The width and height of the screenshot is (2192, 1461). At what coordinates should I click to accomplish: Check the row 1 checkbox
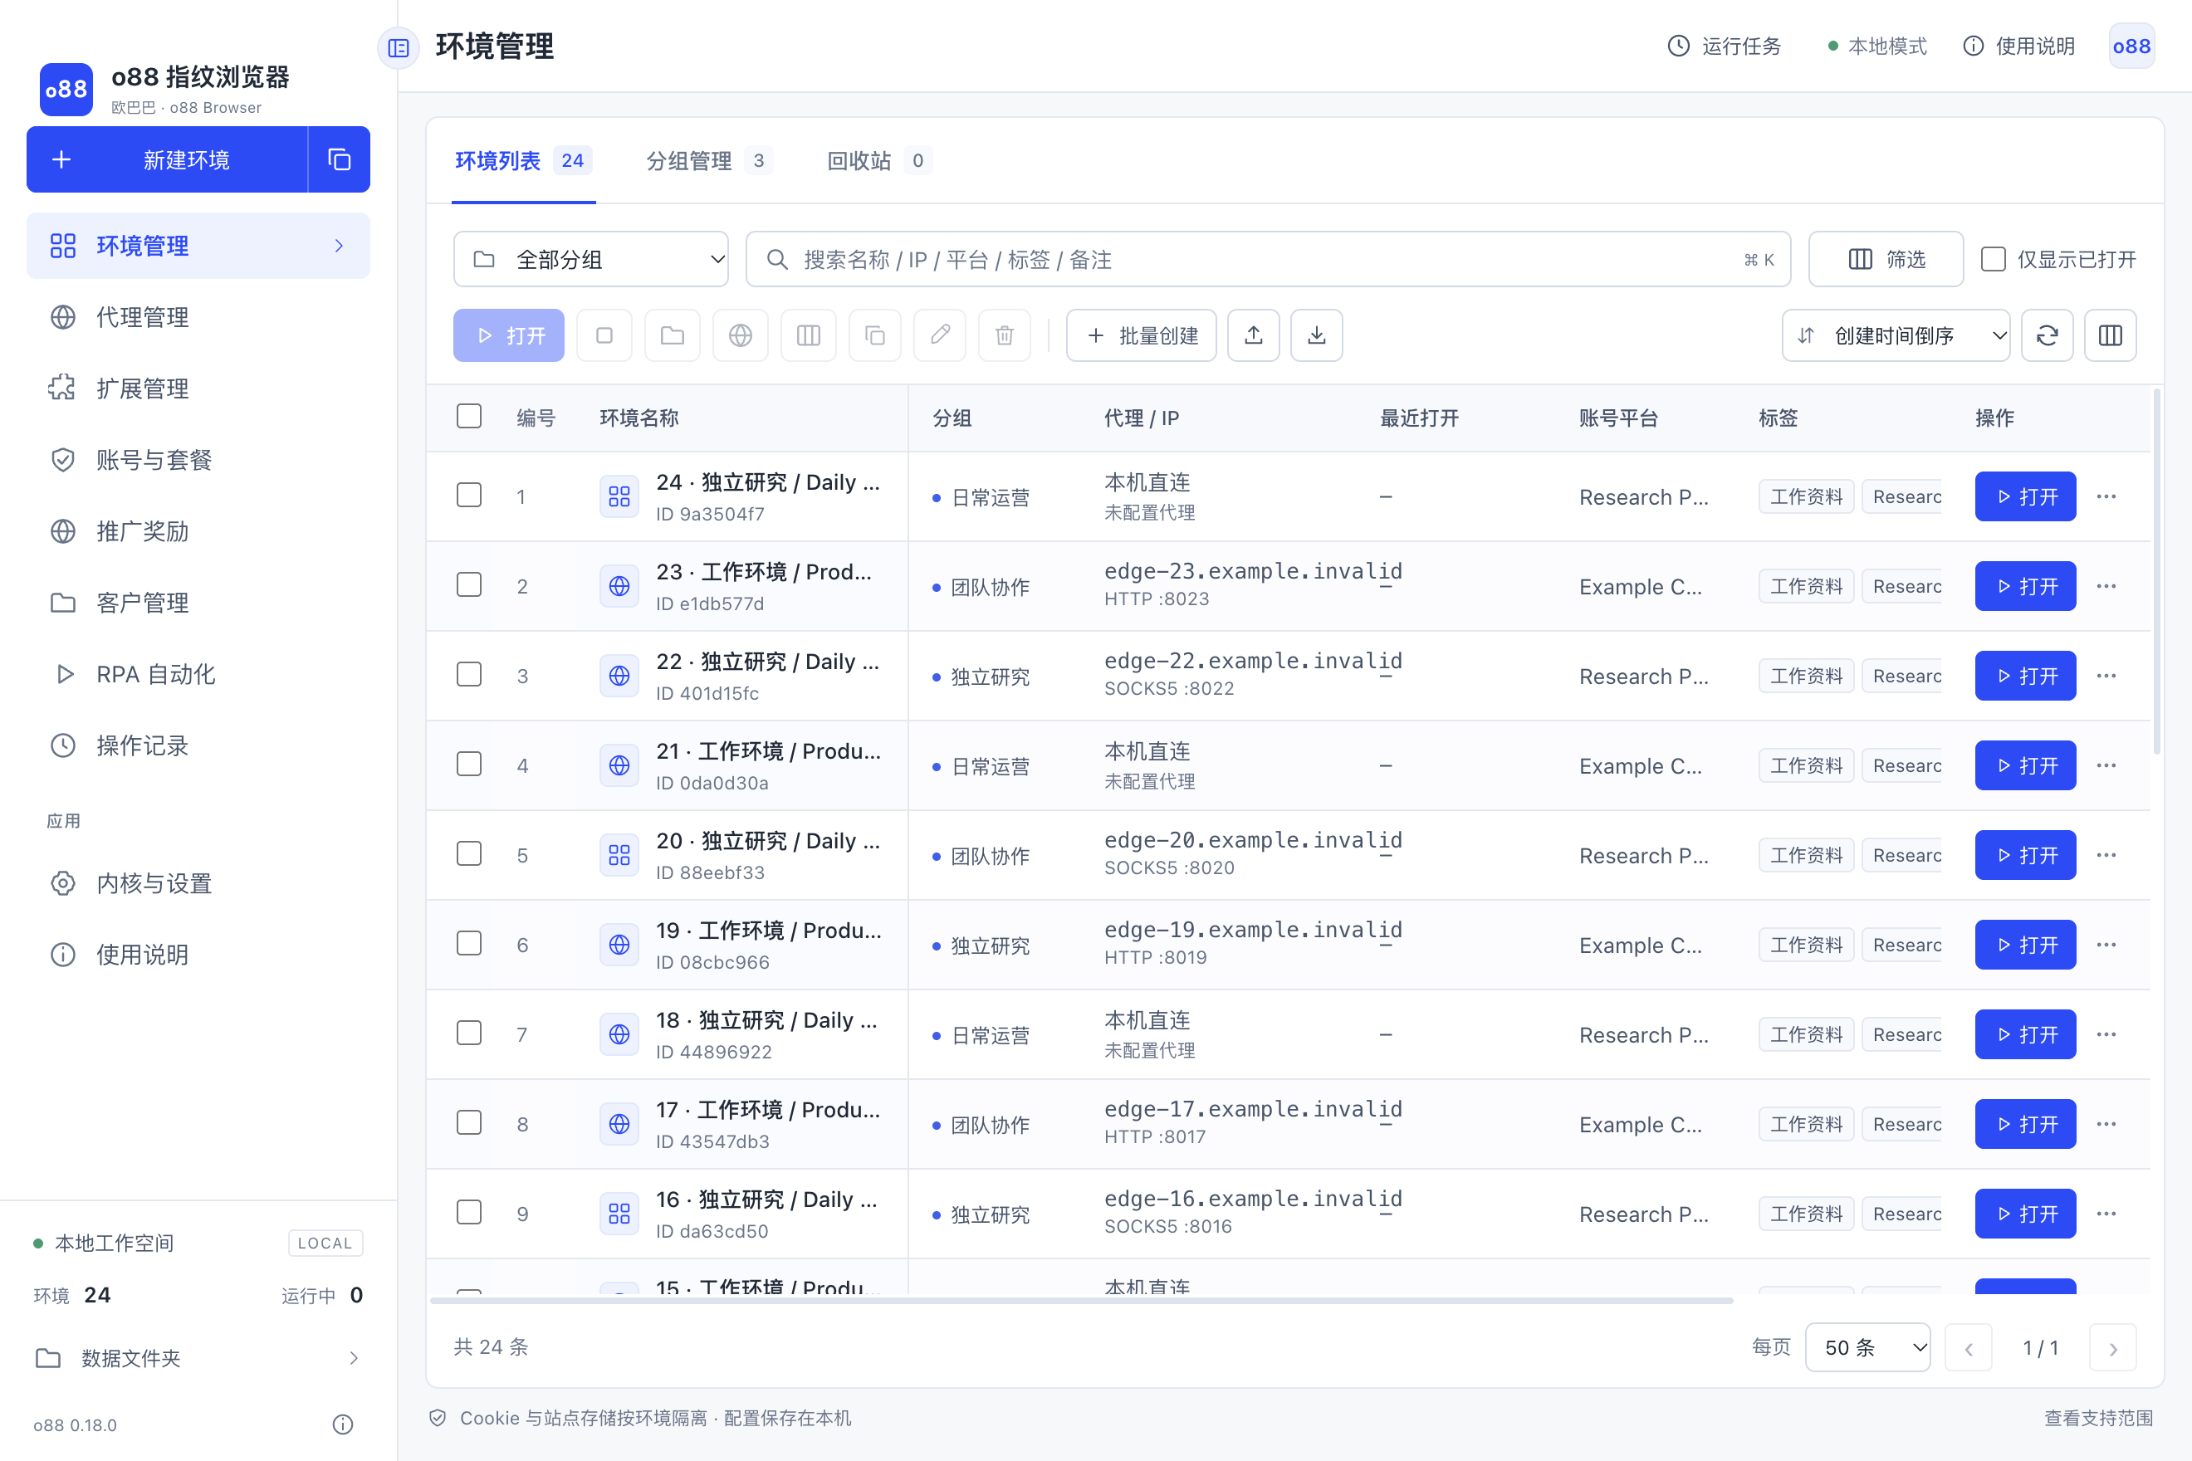pos(469,495)
